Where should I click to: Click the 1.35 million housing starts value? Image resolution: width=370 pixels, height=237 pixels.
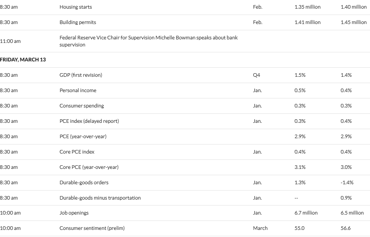click(x=307, y=7)
